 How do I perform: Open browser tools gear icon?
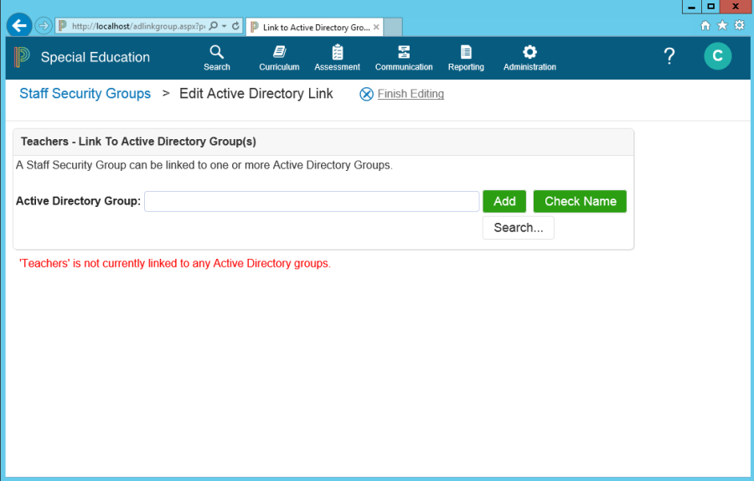point(739,26)
